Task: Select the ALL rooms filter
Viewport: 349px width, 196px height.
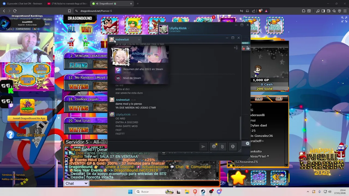Action: (x=72, y=29)
